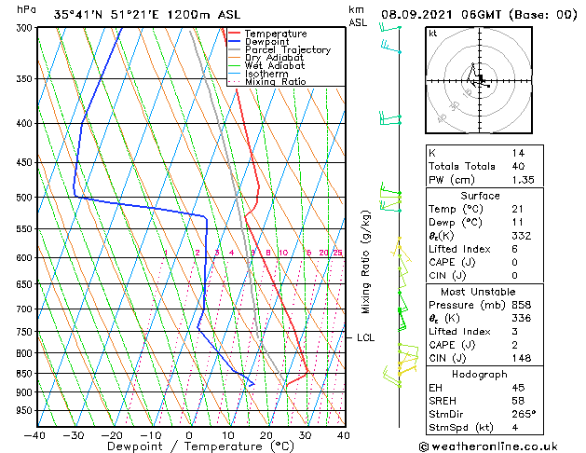Click the hodograph wind plot
586x453 pixels.
pos(479,80)
